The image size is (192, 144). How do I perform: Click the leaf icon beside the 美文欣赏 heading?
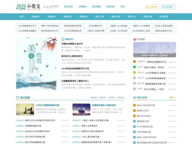coord(18,98)
